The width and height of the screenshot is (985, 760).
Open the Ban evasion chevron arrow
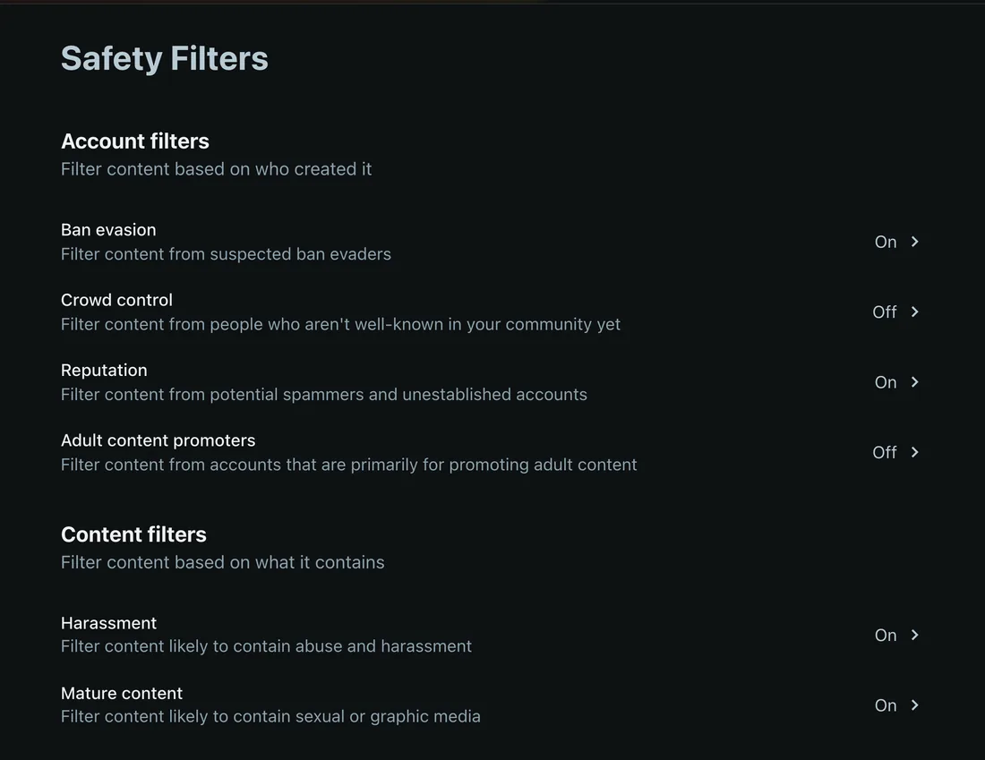[x=914, y=242]
